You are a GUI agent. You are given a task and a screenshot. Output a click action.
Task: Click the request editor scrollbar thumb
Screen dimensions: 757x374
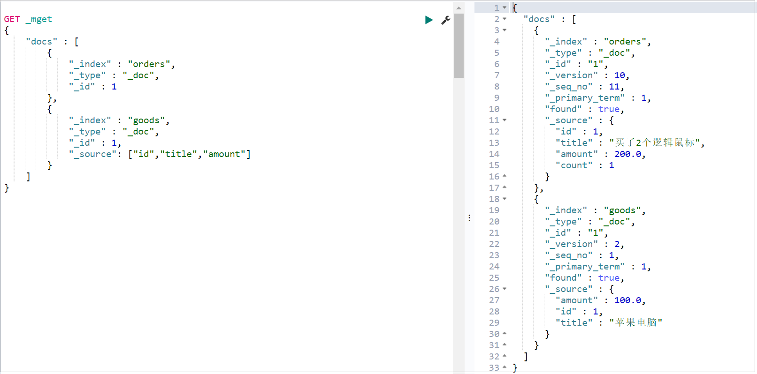tap(459, 45)
